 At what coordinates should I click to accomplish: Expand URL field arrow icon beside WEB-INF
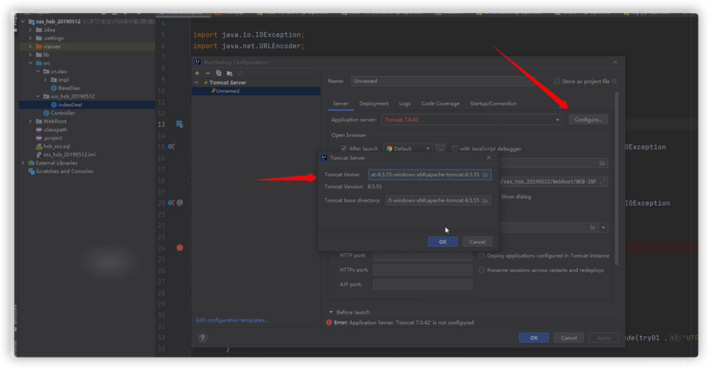602,182
